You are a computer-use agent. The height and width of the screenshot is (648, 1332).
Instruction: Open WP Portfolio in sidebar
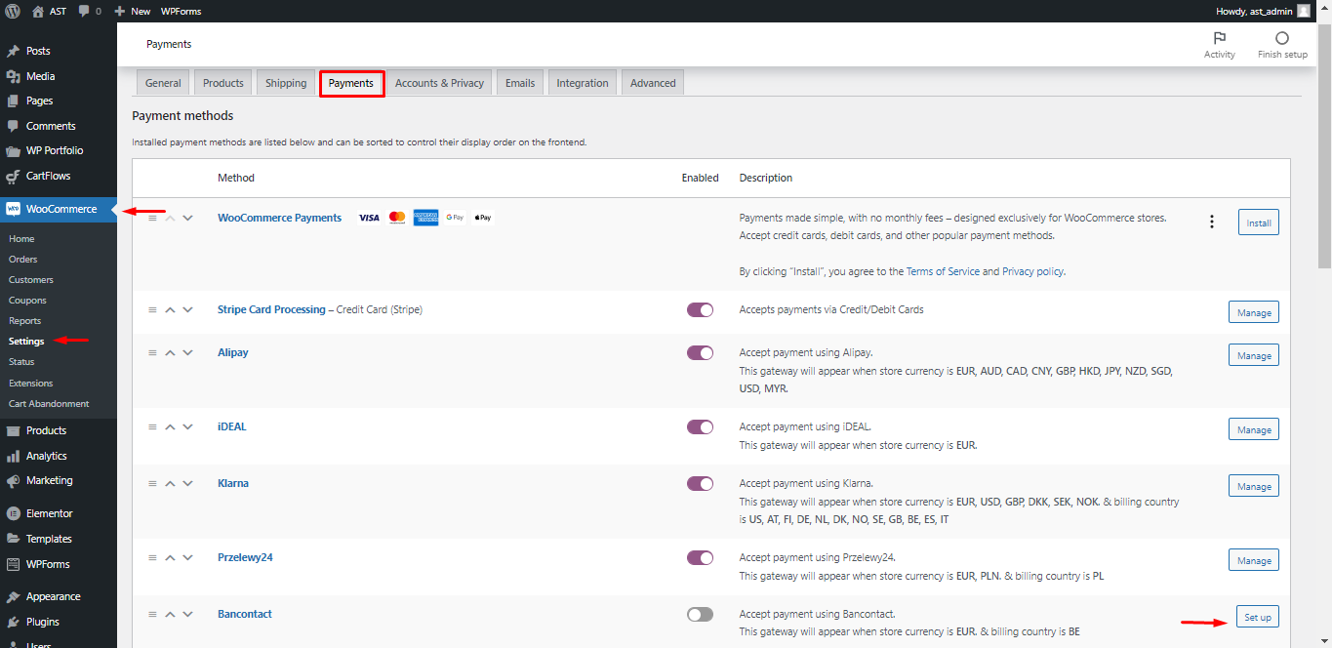point(55,150)
